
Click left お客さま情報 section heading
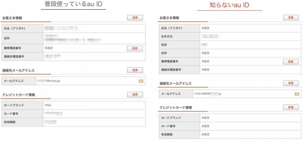coord(12,18)
